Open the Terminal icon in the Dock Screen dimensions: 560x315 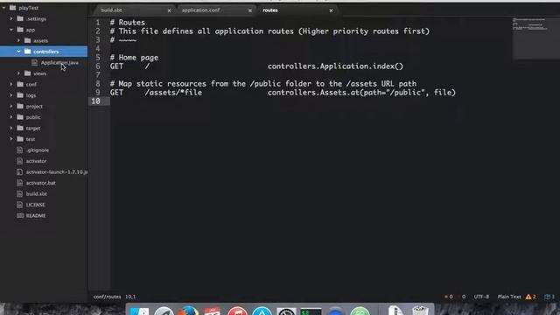click(311, 311)
